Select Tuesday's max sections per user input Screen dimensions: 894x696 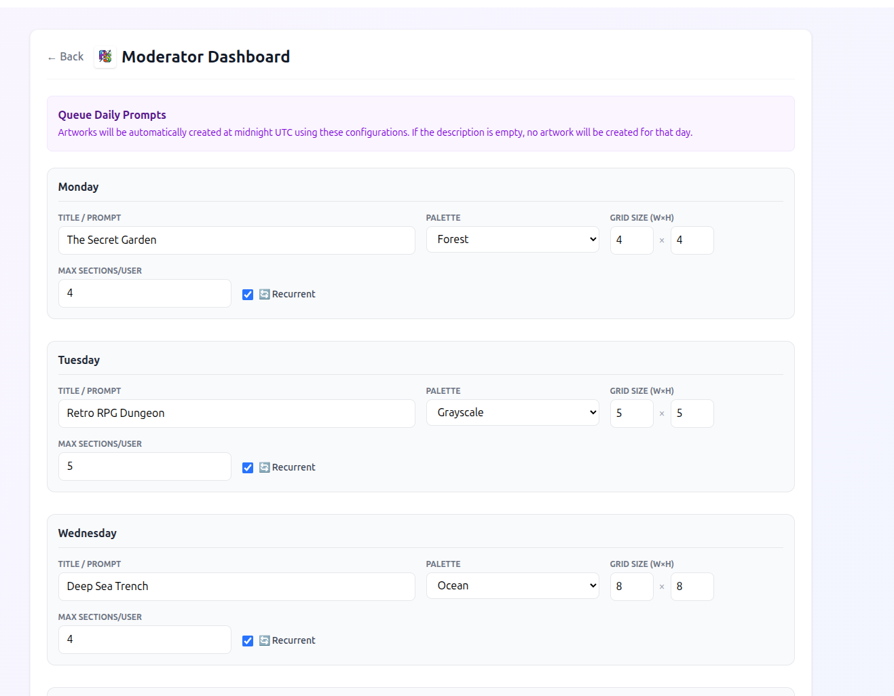tap(145, 466)
